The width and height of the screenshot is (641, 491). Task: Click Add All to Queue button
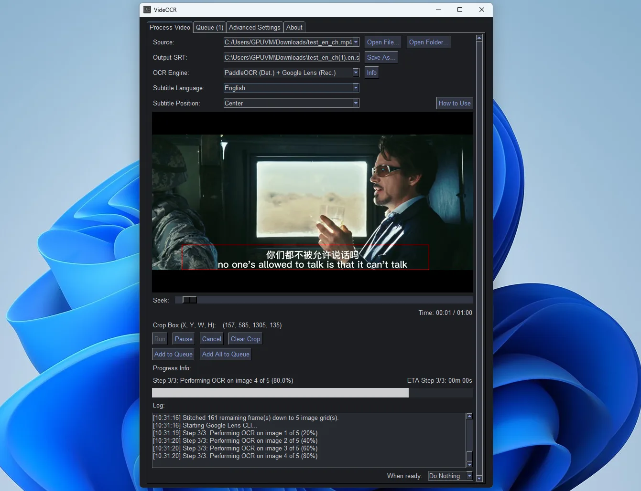coord(226,354)
